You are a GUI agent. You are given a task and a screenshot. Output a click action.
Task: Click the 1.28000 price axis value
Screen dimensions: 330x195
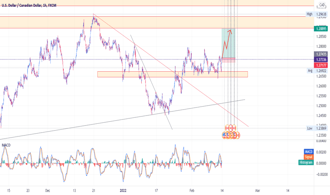pyautogui.click(x=321, y=46)
